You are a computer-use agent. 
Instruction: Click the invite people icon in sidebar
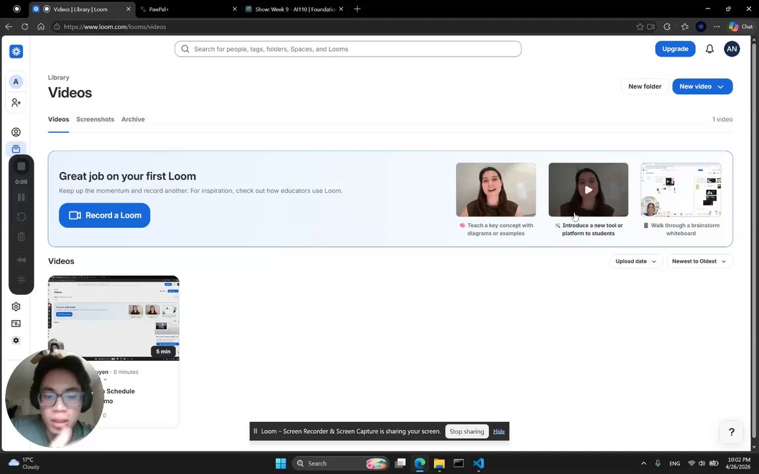[x=16, y=103]
